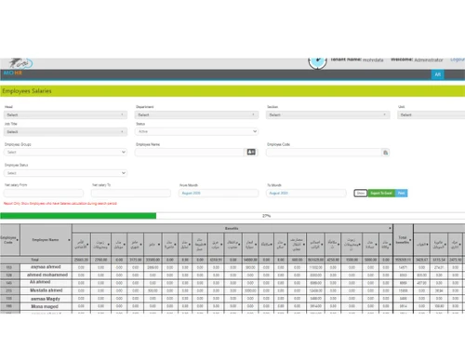The height and width of the screenshot is (349, 465).
Task: Click the round clock icon in the header
Action: [x=317, y=63]
